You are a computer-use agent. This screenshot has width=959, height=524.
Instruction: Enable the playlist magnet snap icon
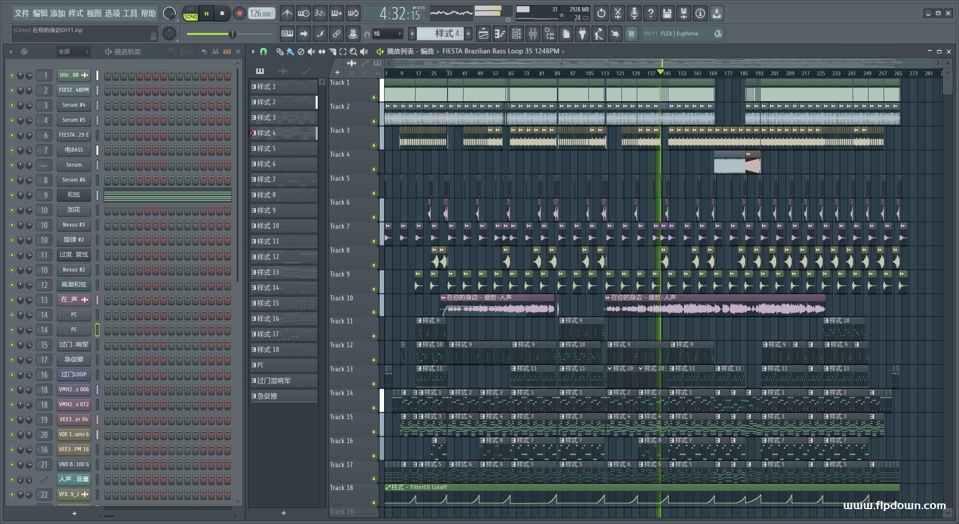pos(263,51)
